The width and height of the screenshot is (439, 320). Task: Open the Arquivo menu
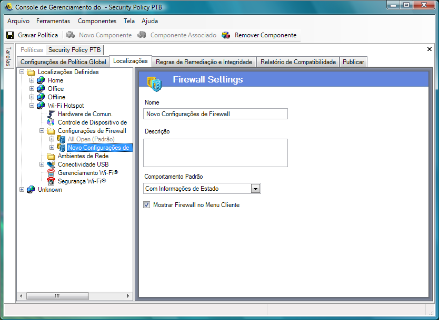(18, 21)
